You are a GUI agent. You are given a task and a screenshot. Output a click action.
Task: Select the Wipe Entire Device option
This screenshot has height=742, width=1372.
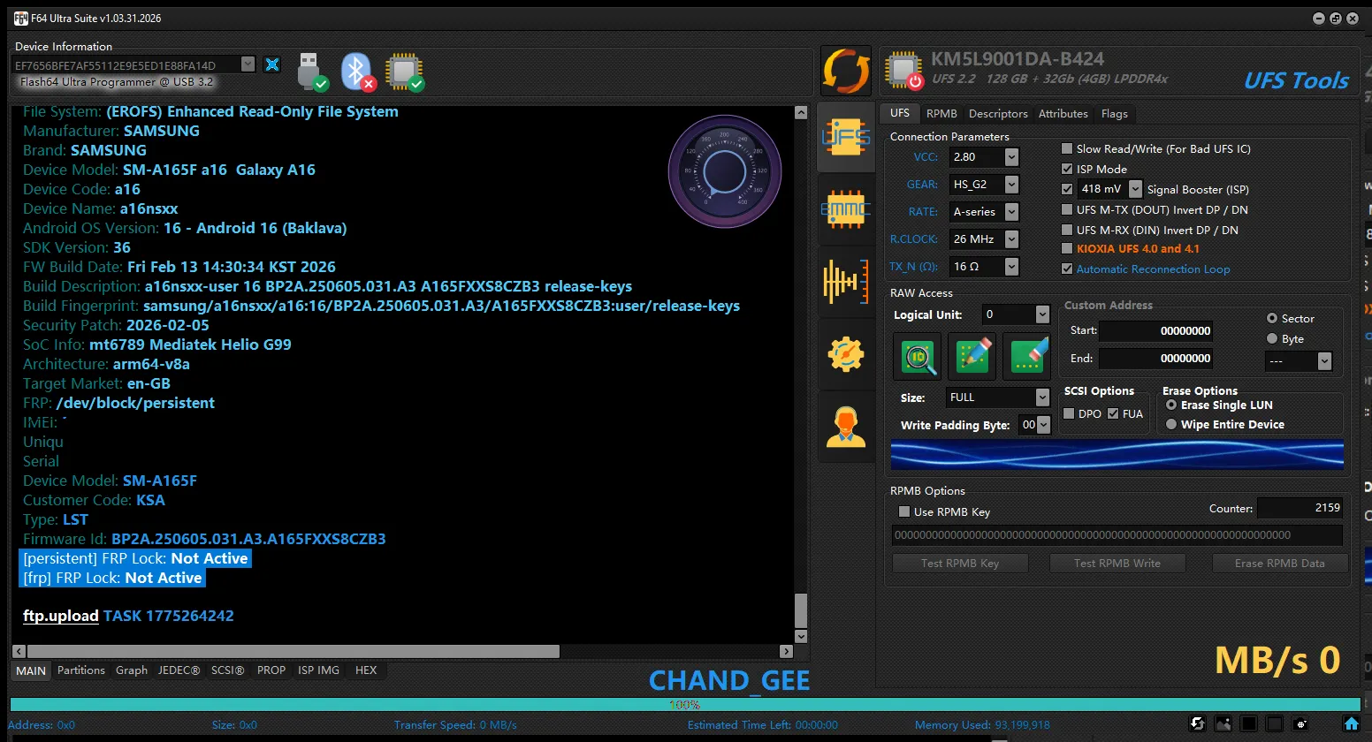point(1171,425)
